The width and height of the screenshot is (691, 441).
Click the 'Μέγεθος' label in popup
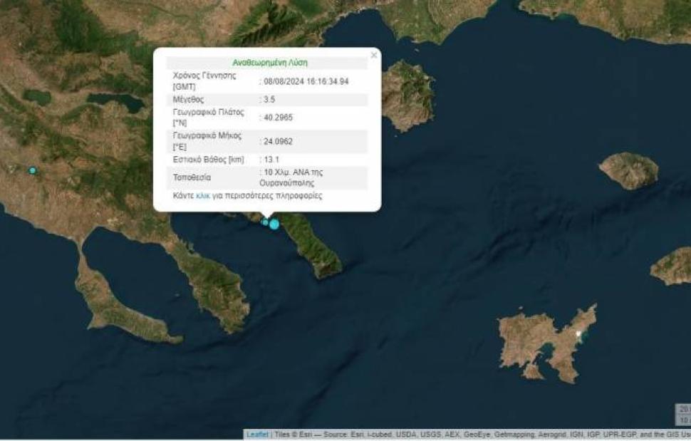[188, 100]
